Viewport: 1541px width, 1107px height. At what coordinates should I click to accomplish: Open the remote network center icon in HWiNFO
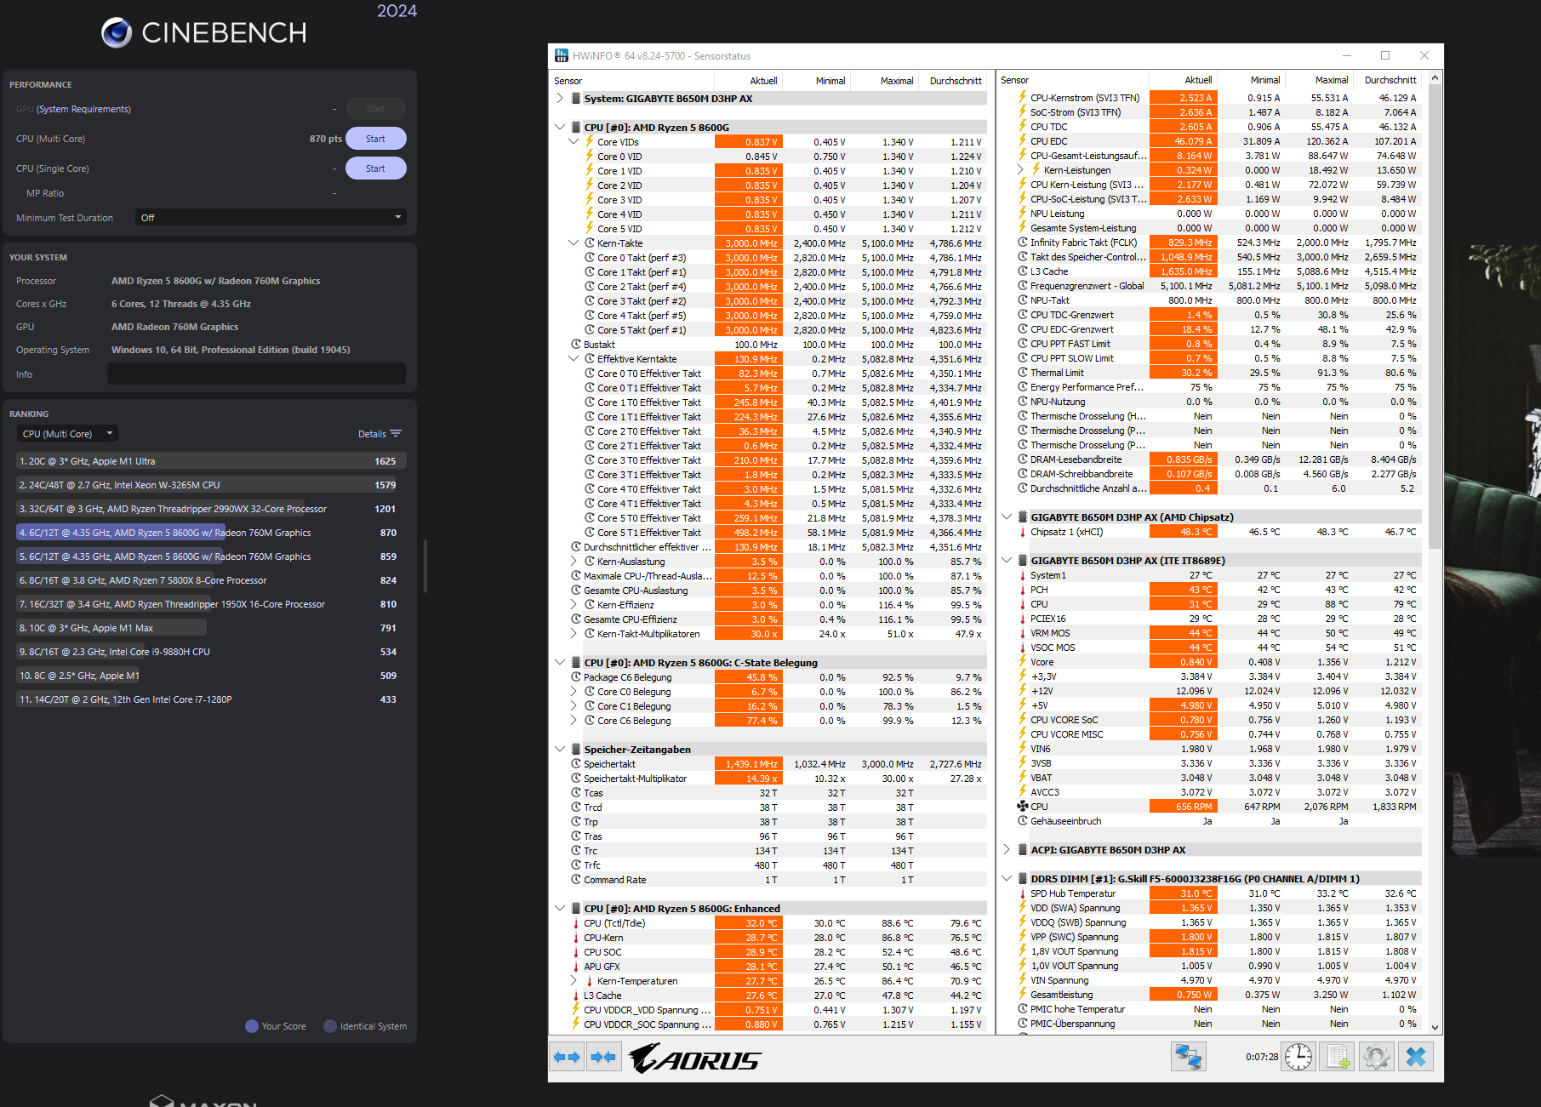1188,1057
